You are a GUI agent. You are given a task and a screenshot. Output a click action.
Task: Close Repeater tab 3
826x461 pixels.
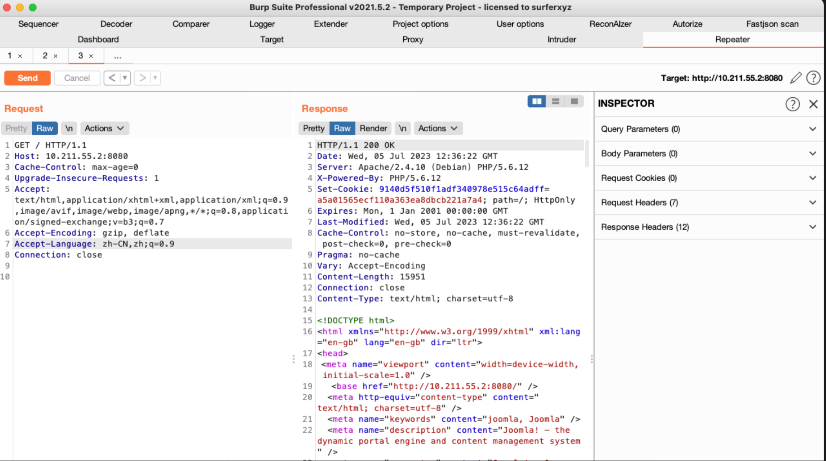[x=91, y=56]
